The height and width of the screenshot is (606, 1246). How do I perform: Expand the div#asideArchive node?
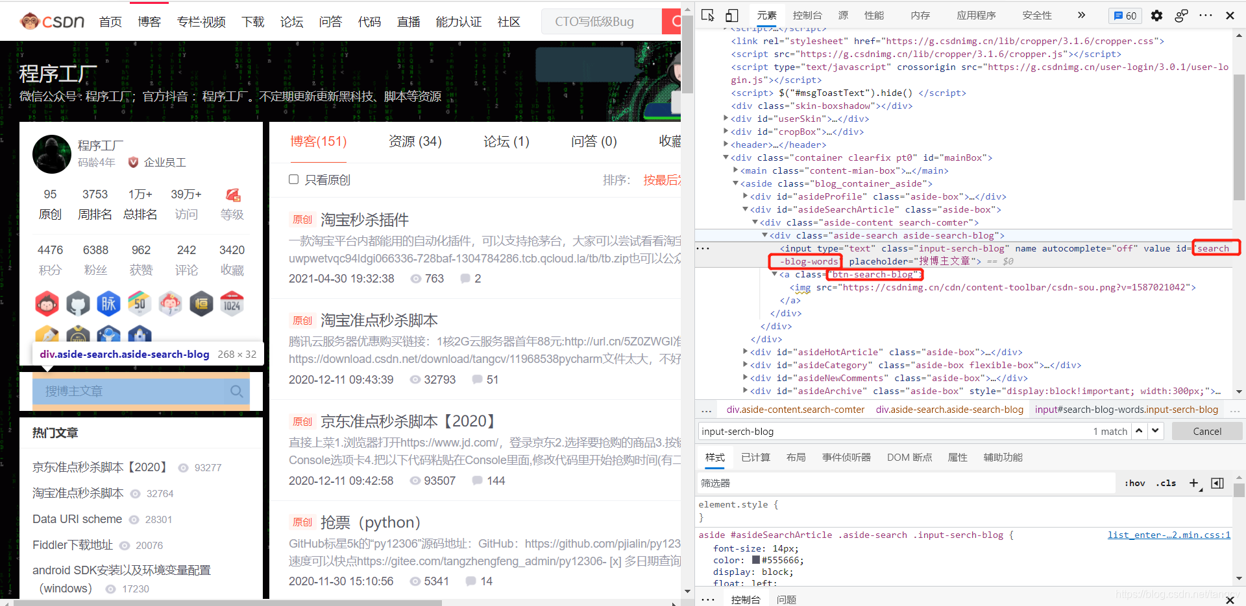746,391
